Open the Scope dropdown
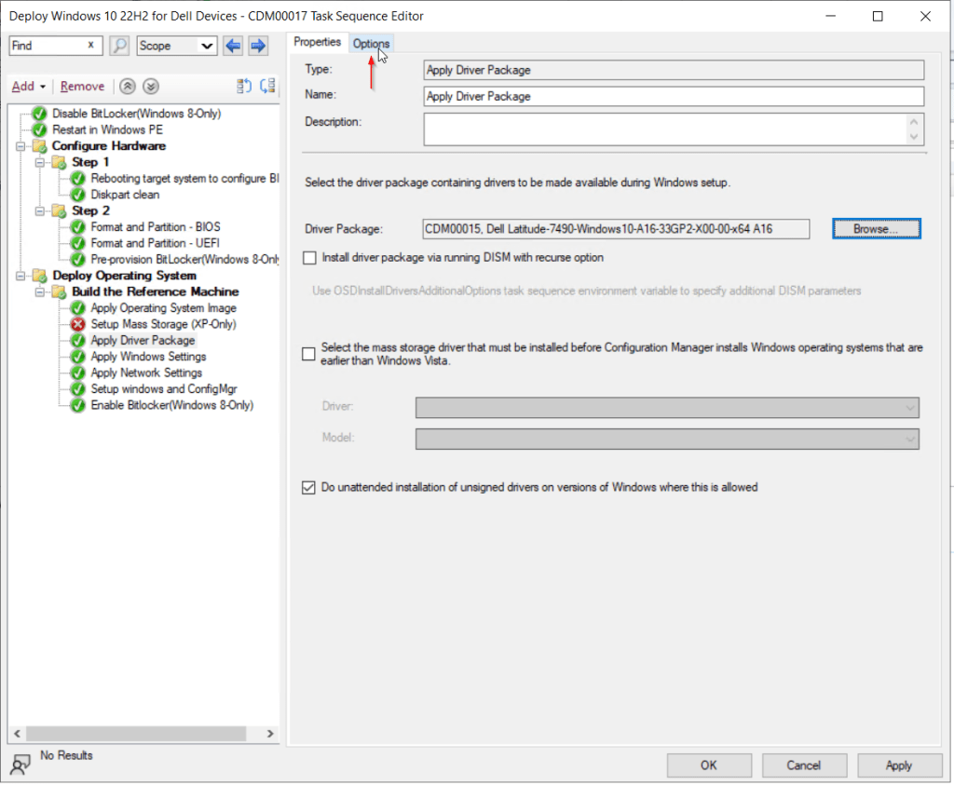This screenshot has width=954, height=785. click(176, 46)
